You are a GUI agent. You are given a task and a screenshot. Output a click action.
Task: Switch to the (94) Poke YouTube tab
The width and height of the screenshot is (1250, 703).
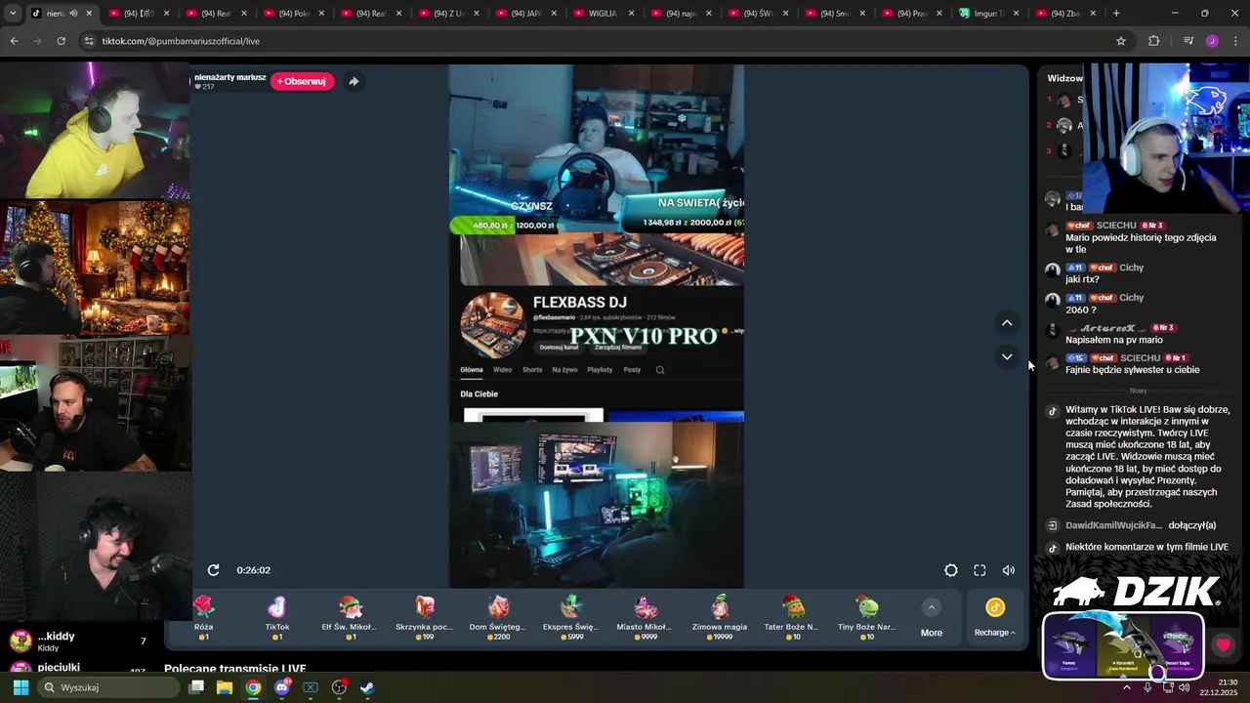tap(293, 14)
